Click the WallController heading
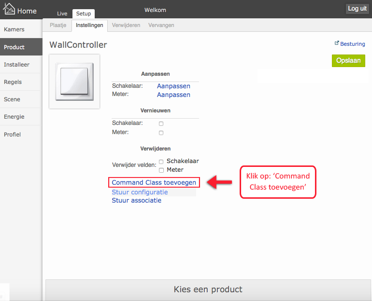The height and width of the screenshot is (301, 372). [x=78, y=45]
